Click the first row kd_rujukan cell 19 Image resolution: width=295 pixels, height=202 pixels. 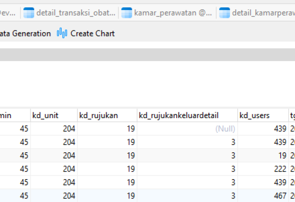tap(107, 129)
